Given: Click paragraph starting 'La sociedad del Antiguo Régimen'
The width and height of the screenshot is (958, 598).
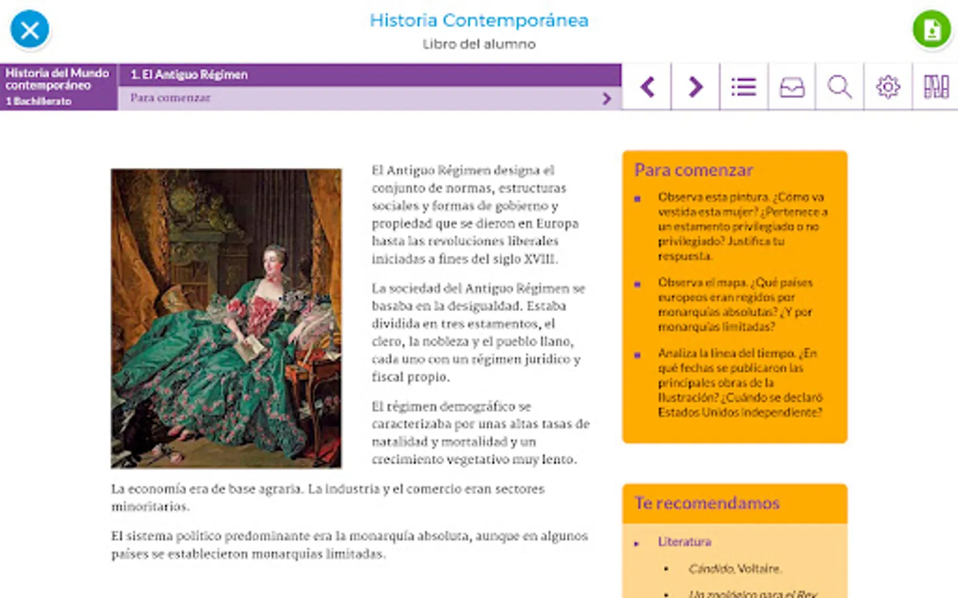Looking at the screenshot, I should click(478, 332).
